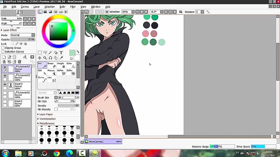280x157 pixels.
Task: Select the Rotate view tool
Action: coord(50,58)
